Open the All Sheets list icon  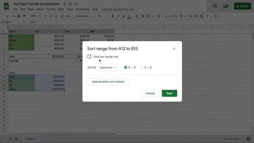16,139
